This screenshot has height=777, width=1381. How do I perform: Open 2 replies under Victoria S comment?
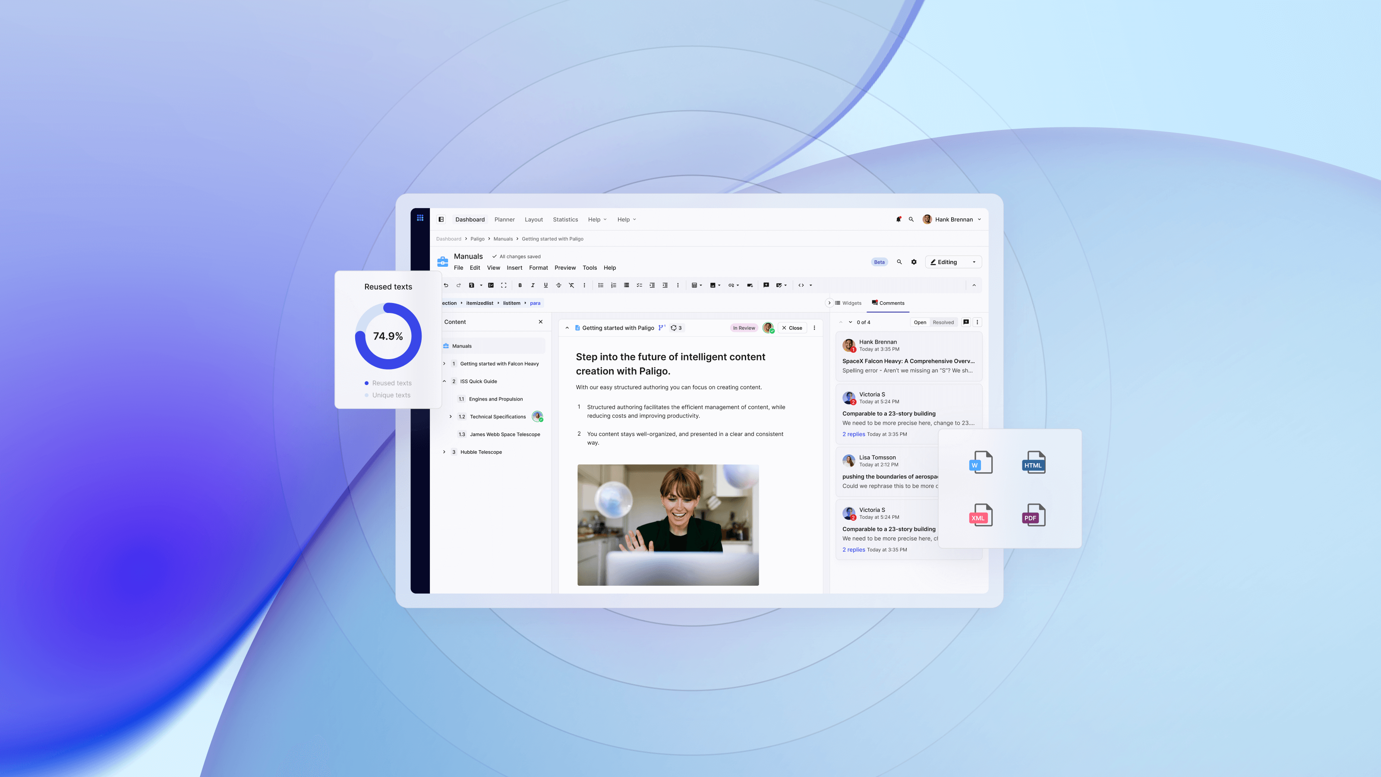click(854, 434)
